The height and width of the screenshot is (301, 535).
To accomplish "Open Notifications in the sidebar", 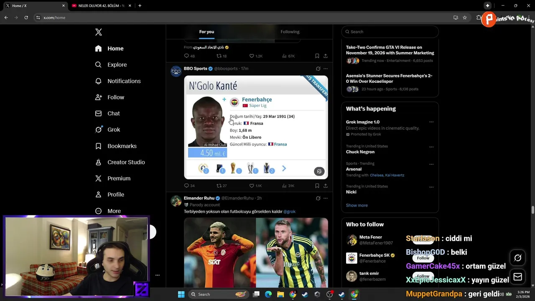I will 118,81.
